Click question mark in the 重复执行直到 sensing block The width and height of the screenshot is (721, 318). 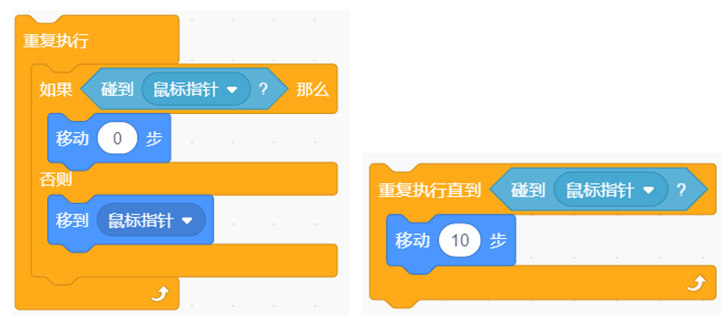coord(680,190)
